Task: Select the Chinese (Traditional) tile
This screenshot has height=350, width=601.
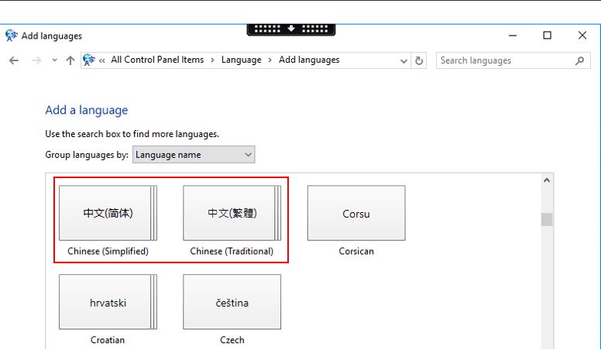Action: click(x=232, y=213)
